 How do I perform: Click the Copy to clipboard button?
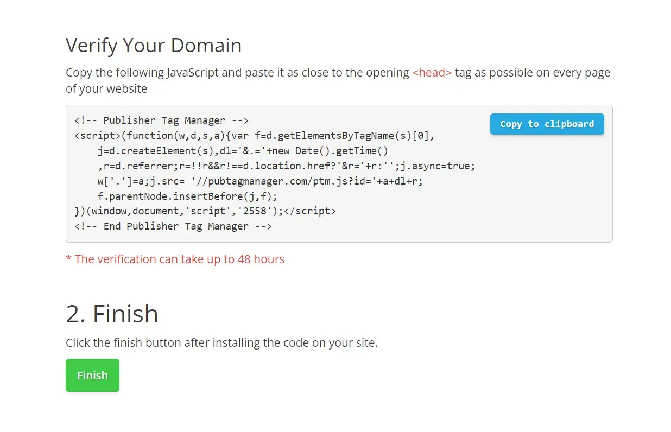547,124
